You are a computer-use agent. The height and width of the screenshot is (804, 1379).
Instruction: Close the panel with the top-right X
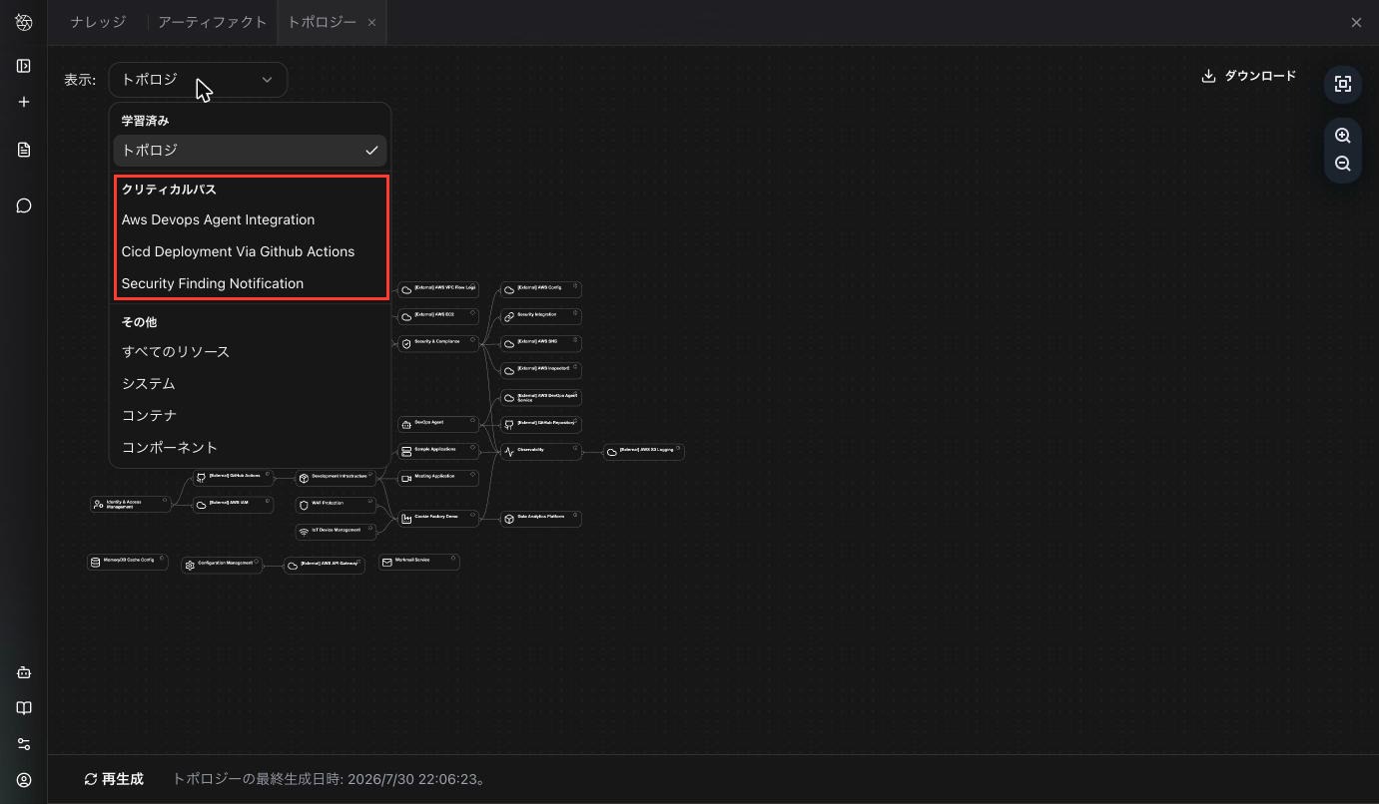pyautogui.click(x=1356, y=22)
